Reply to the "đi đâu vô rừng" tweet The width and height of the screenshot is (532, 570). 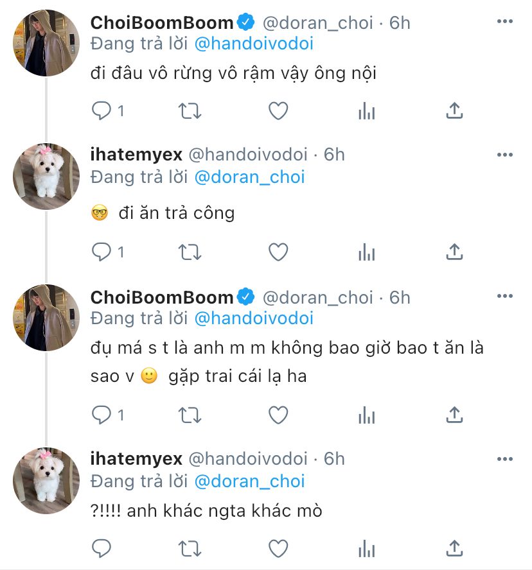[102, 111]
